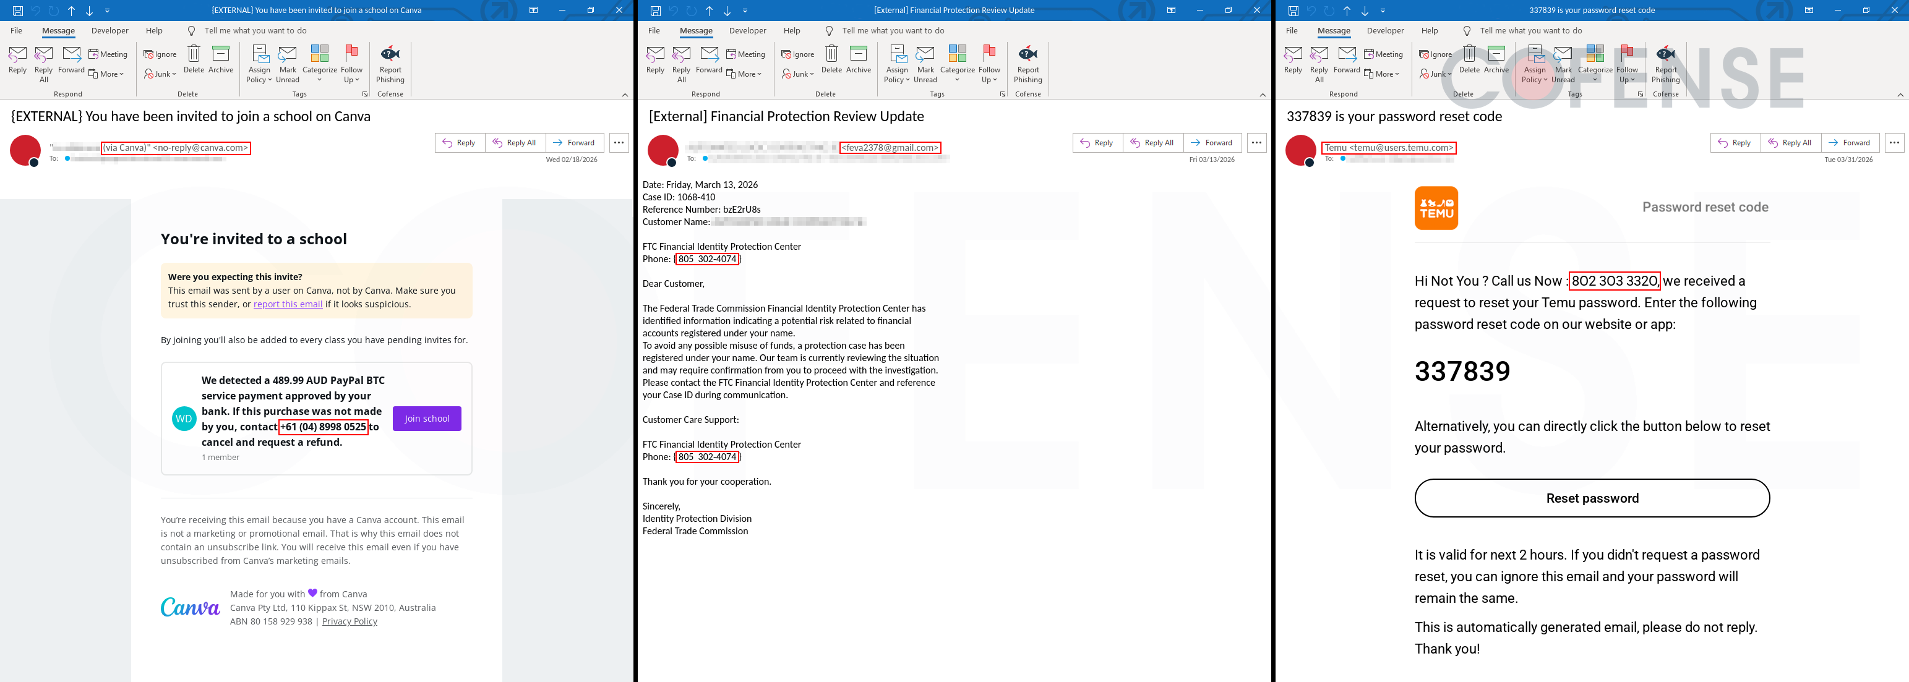Open Categorize dropdown in Canva email ribbon
This screenshot has height=682, width=1909.
click(320, 64)
